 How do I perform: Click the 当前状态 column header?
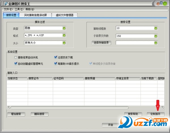[x=17, y=78]
